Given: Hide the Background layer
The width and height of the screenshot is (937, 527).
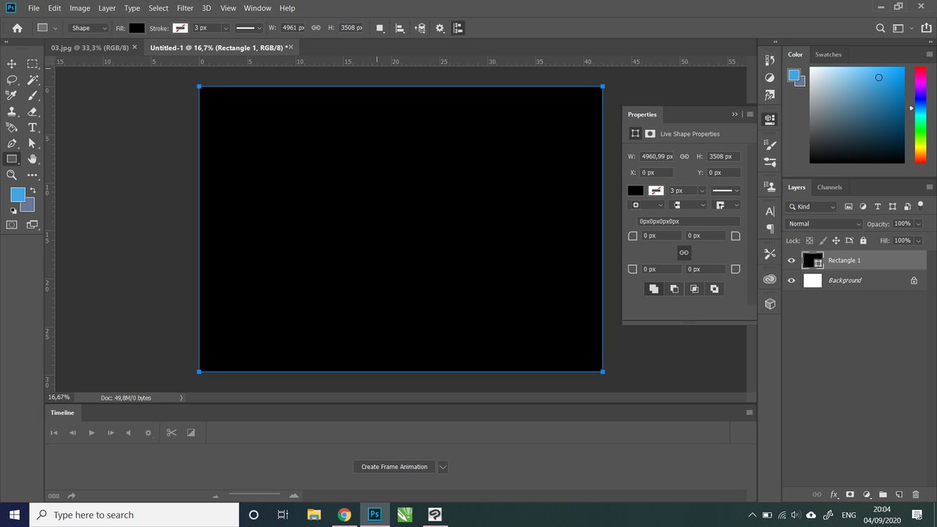Looking at the screenshot, I should pos(792,280).
